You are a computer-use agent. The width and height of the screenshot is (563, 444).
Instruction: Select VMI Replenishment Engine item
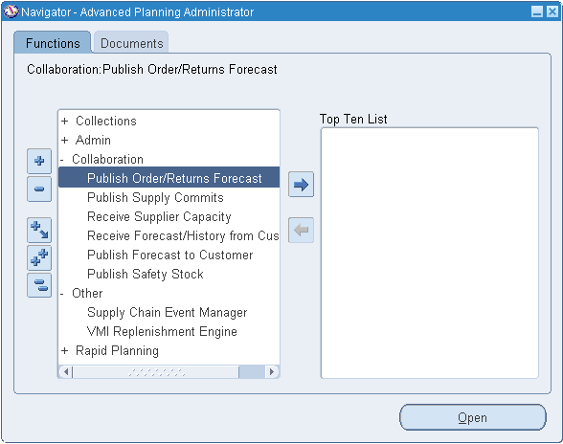pos(162,331)
